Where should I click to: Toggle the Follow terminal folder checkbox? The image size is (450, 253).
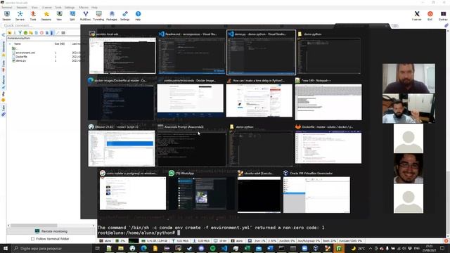[x=33, y=239]
